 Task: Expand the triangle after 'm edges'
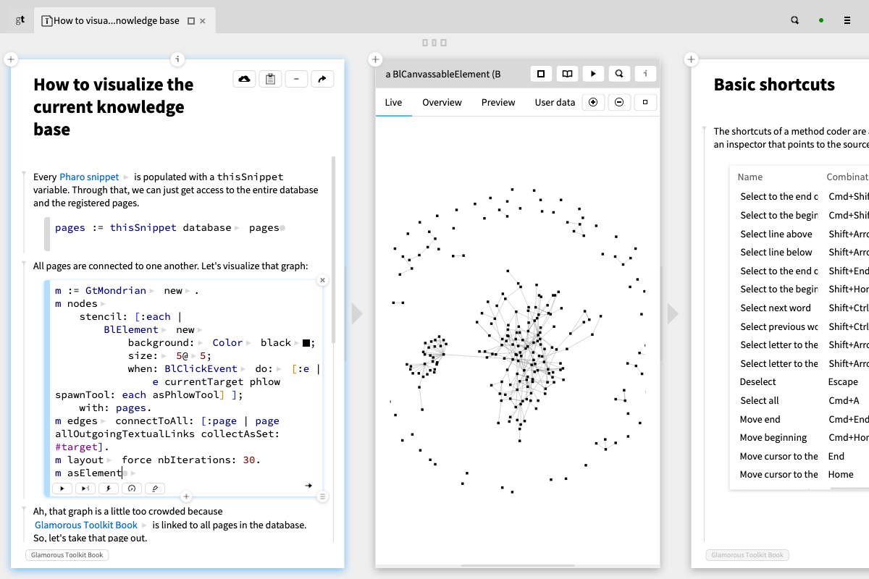pyautogui.click(x=104, y=421)
